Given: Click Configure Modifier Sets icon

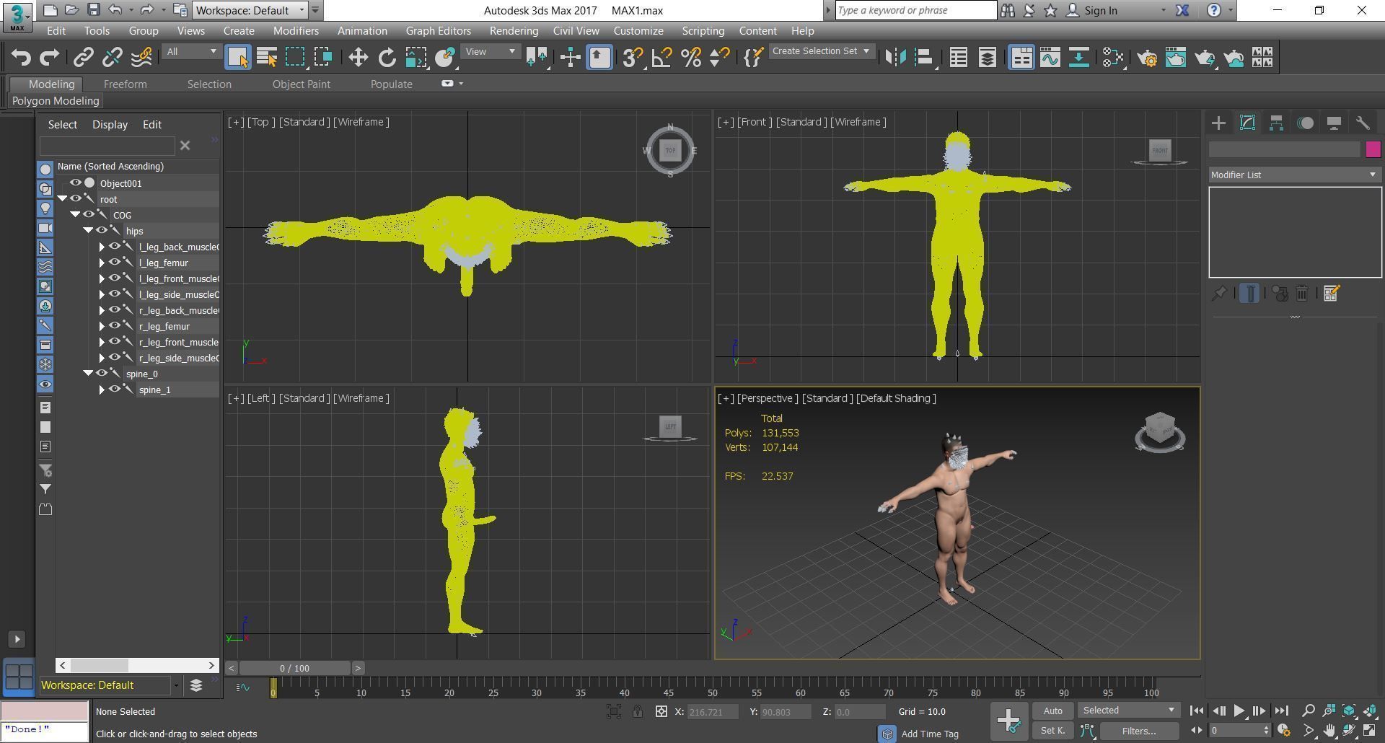Looking at the screenshot, I should [1332, 293].
